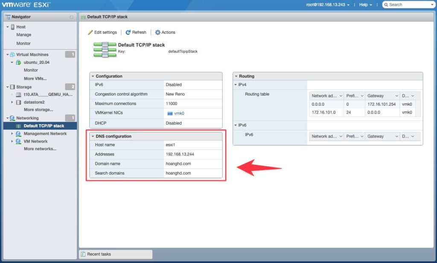Open the Help dropdown menu

(365, 5)
